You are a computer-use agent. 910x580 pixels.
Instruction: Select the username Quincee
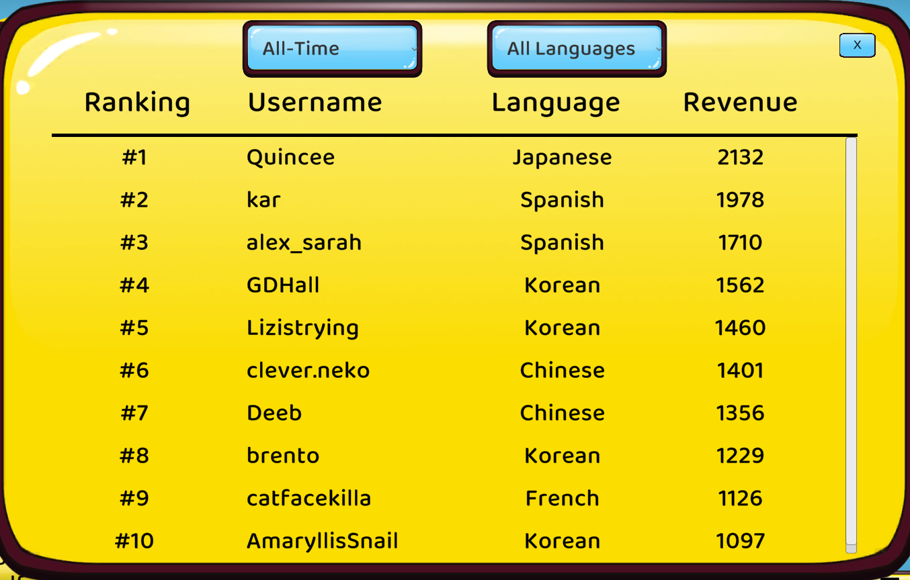click(290, 157)
